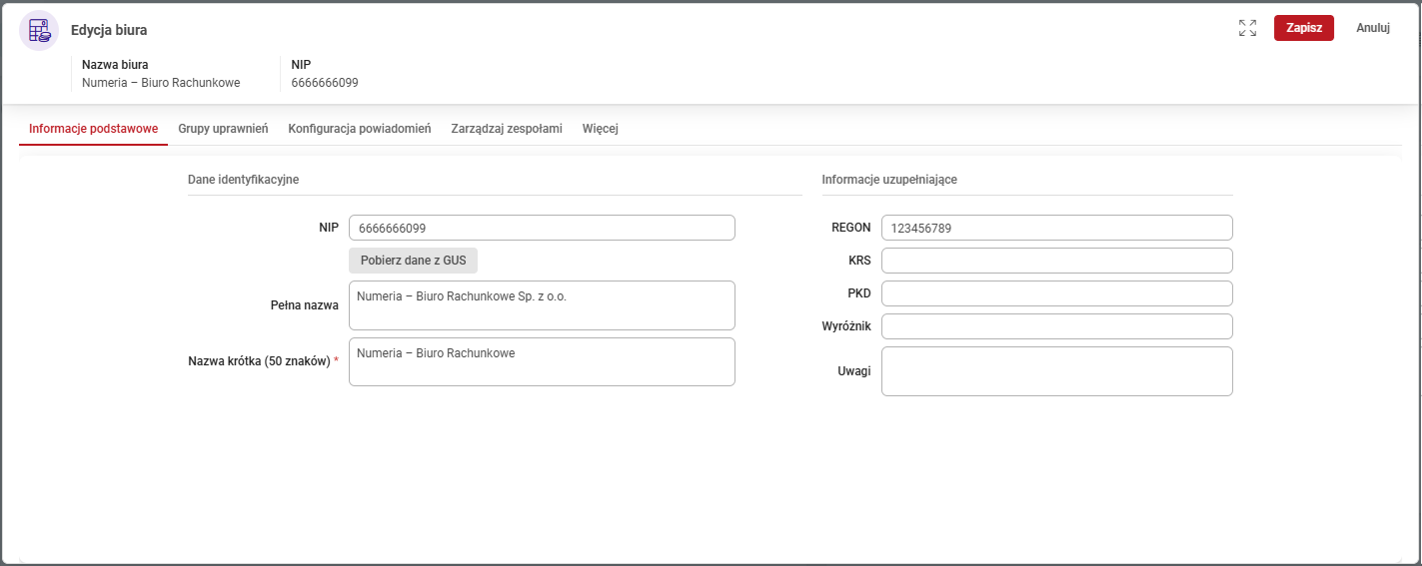Switch to the Informacje podstawowe tab
The image size is (1422, 566).
93,129
